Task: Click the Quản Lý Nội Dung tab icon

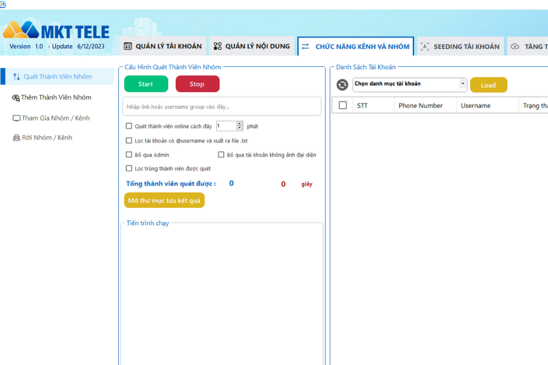Action: pos(217,46)
